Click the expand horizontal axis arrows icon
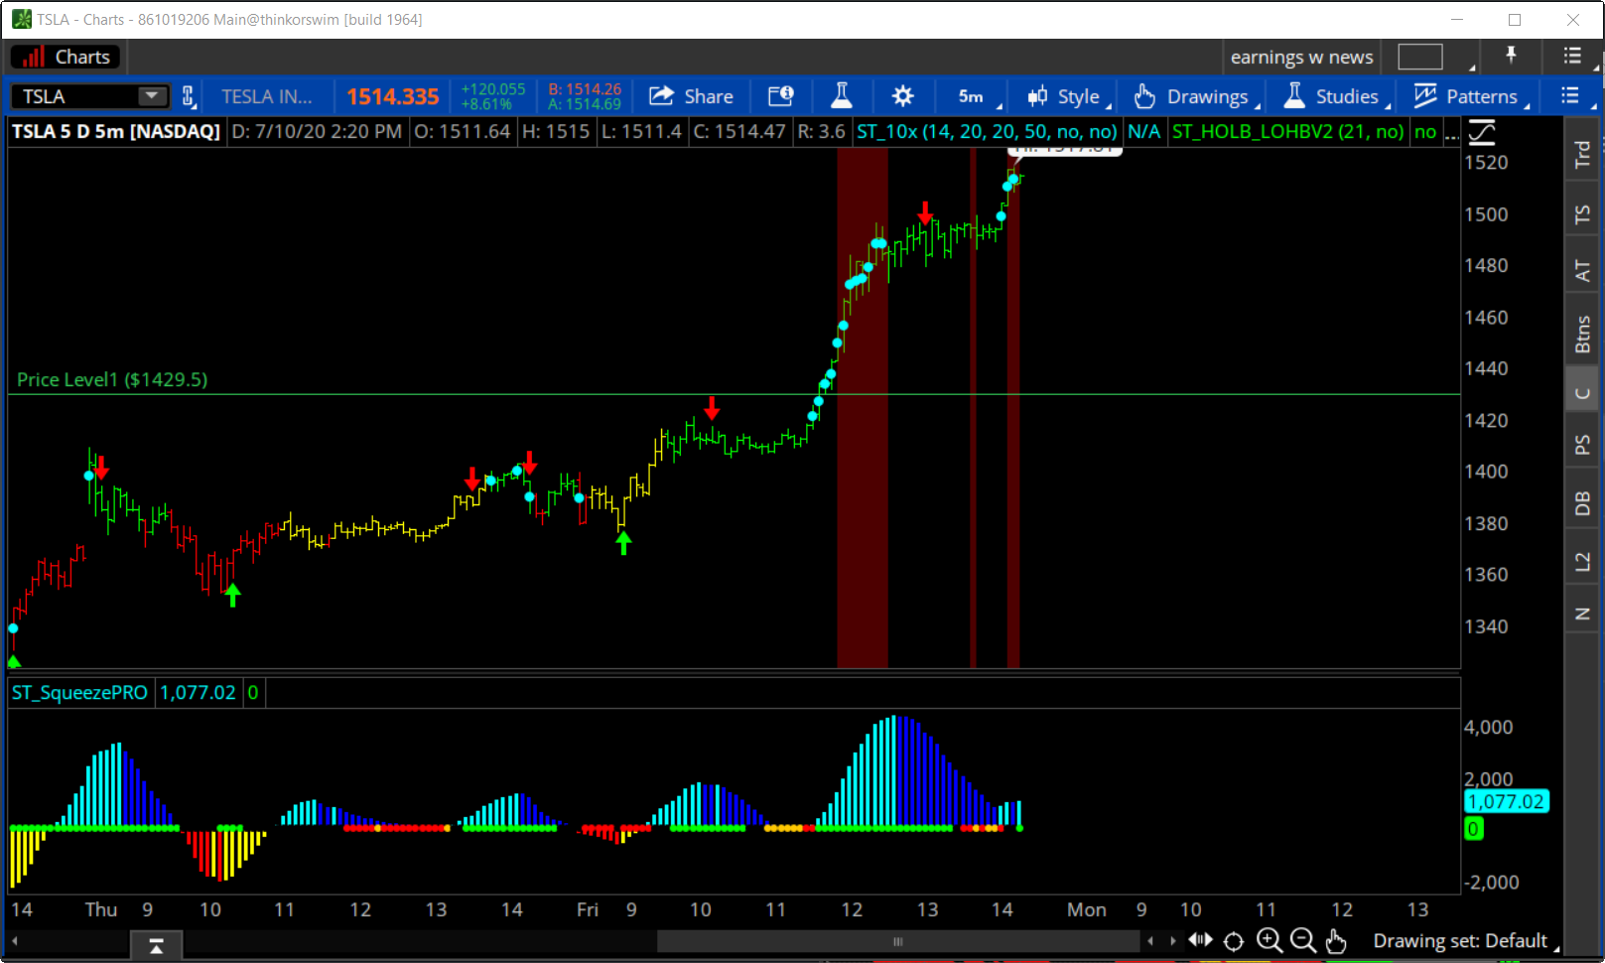 [1200, 939]
